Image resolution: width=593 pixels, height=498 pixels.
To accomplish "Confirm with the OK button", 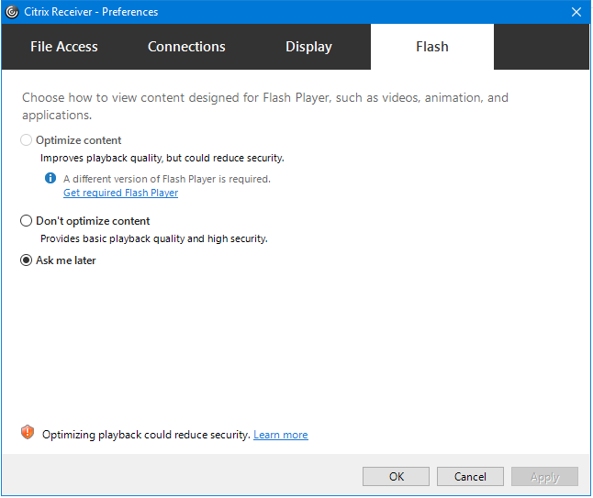I will click(396, 477).
